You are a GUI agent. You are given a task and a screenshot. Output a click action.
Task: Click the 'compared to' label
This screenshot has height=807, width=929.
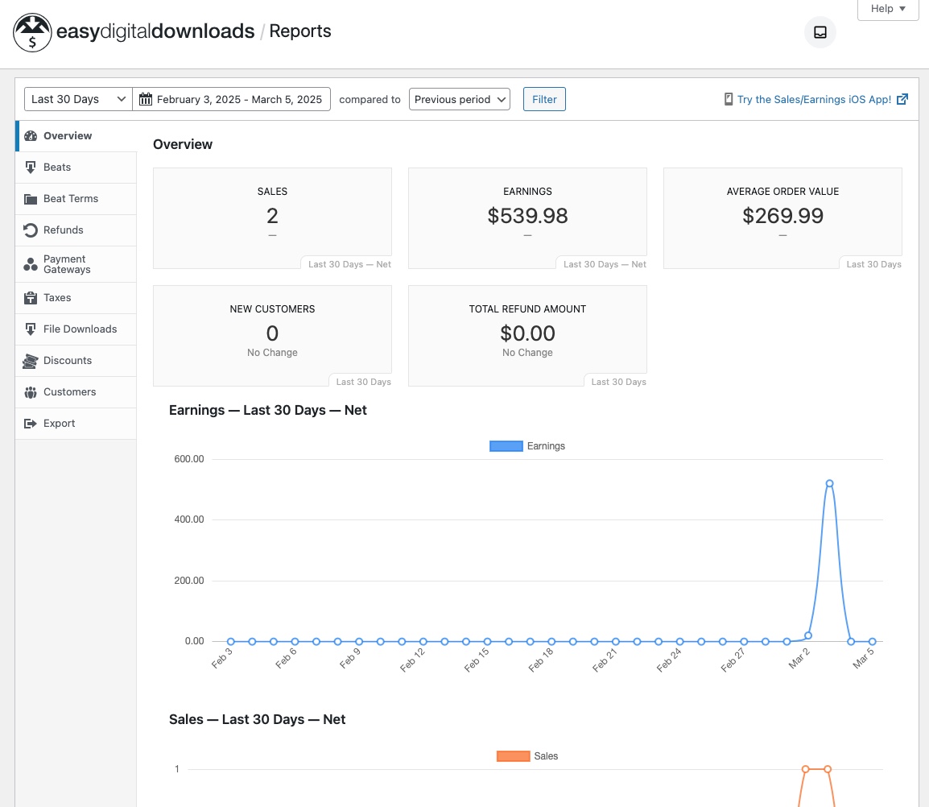point(370,99)
